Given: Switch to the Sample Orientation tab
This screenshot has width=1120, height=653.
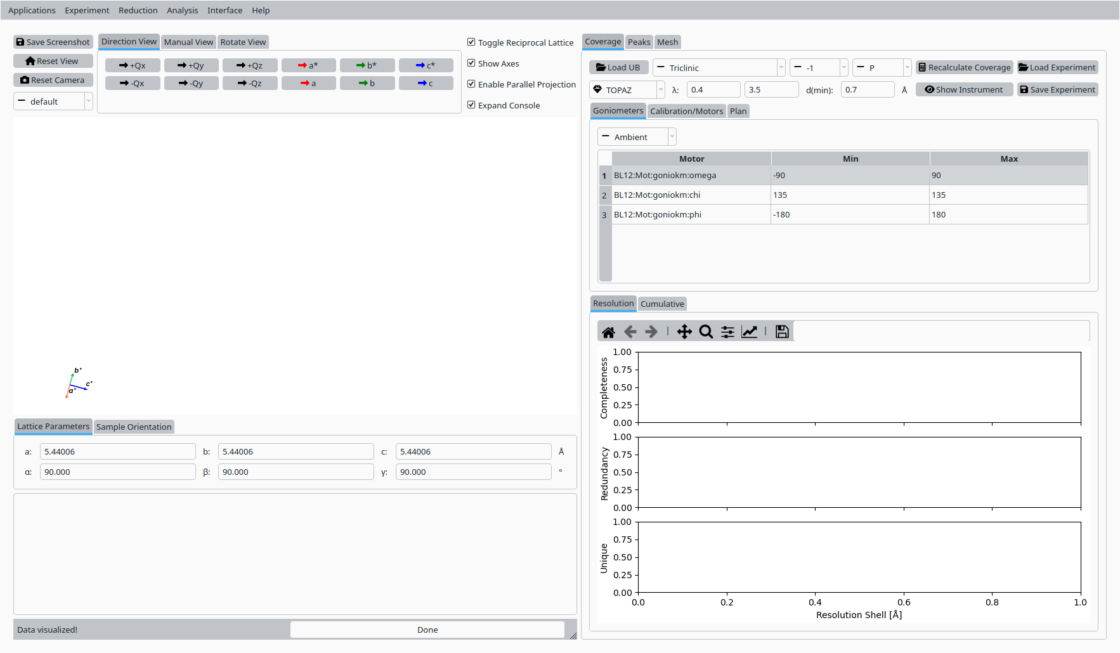Looking at the screenshot, I should [134, 427].
